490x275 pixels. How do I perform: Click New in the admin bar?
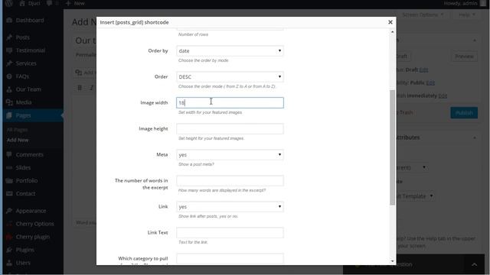75,3
